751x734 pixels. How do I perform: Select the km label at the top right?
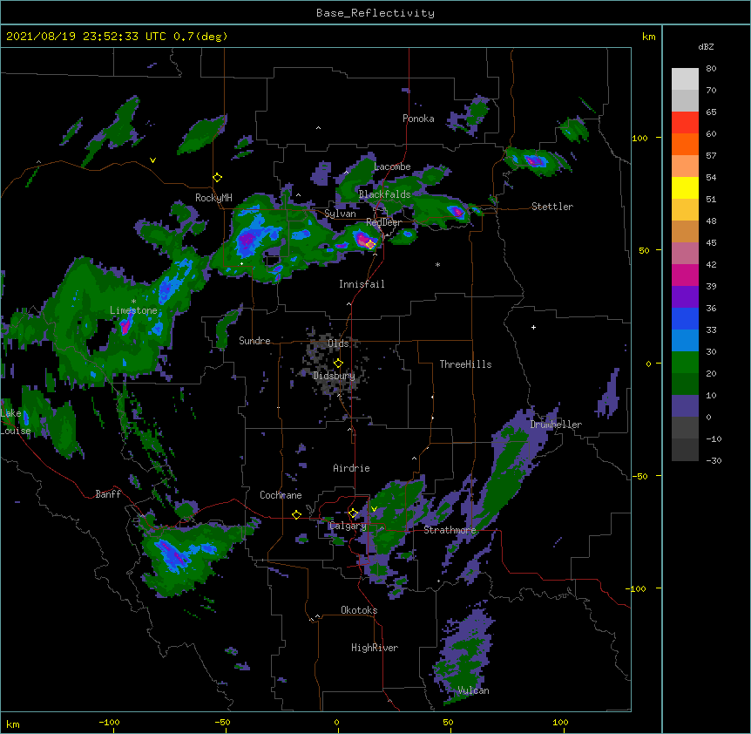pyautogui.click(x=649, y=37)
